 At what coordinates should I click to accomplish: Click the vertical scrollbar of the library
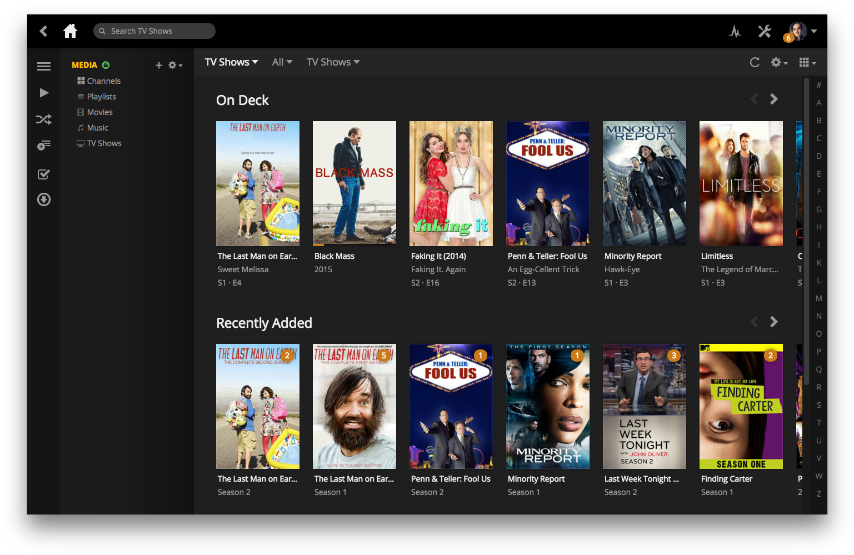[806, 232]
